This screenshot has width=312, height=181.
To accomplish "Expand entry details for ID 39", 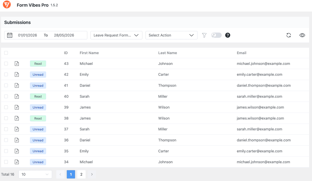I will click(x=17, y=107).
